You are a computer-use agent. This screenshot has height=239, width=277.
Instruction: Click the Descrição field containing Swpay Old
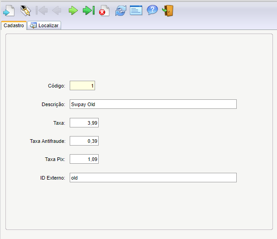click(x=153, y=104)
